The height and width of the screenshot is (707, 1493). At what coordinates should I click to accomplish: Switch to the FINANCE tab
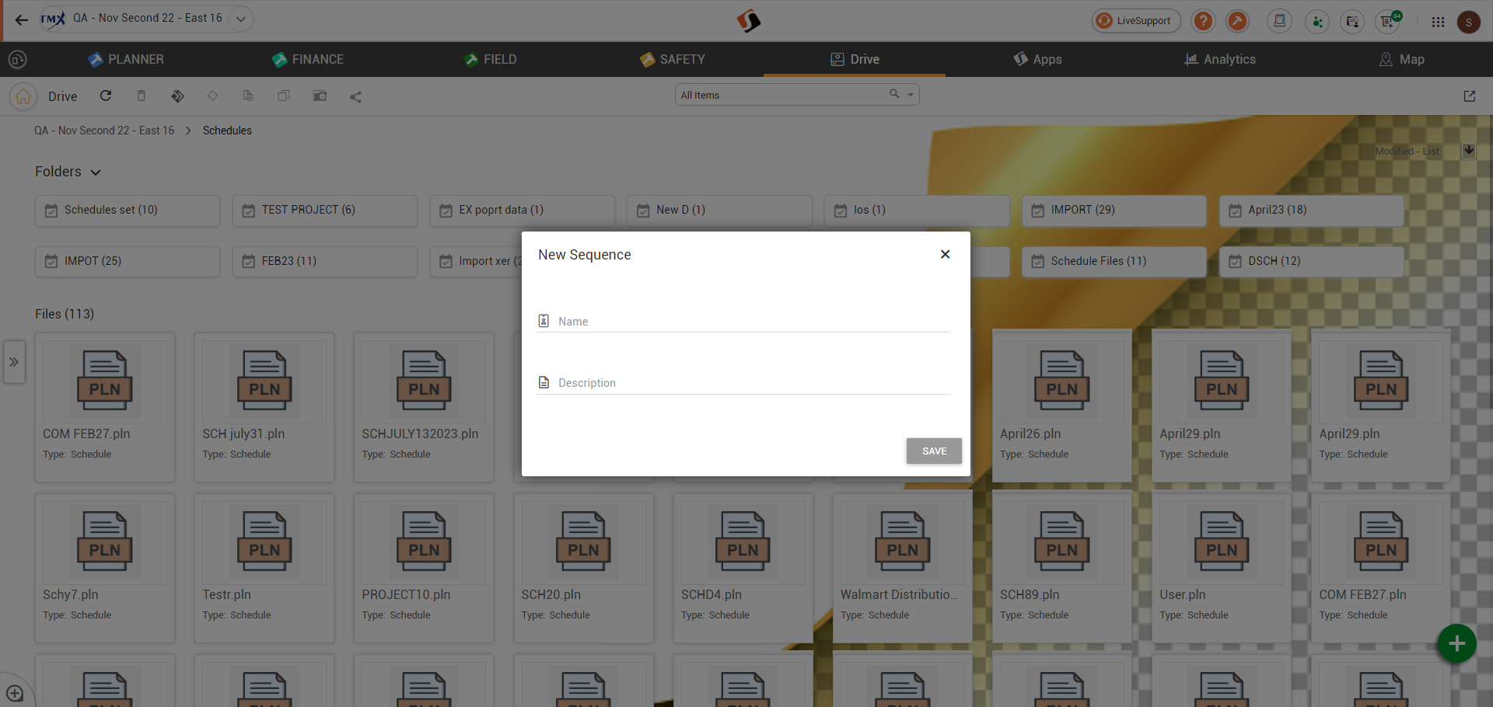pos(308,59)
